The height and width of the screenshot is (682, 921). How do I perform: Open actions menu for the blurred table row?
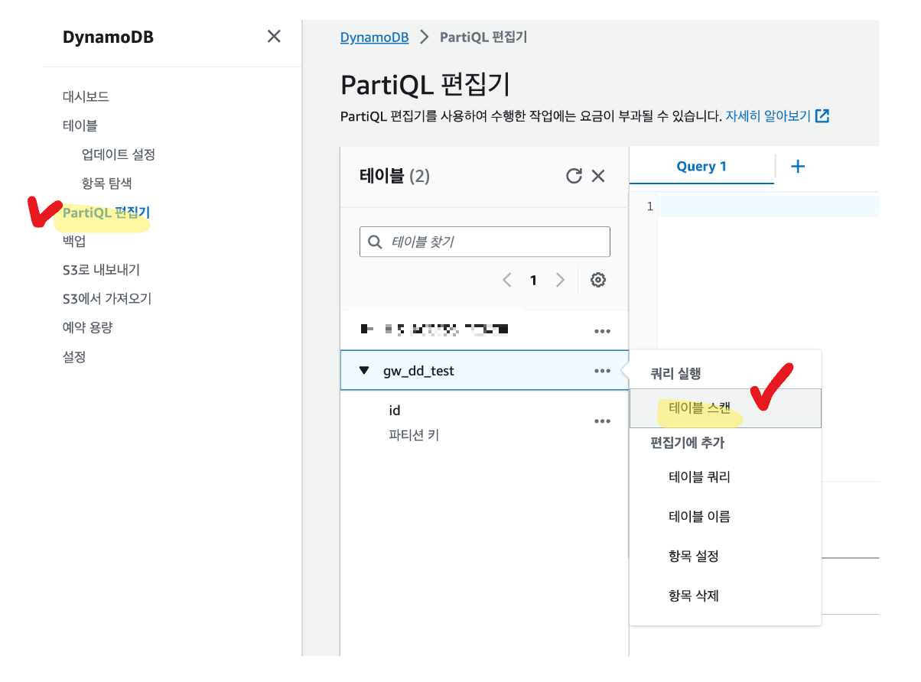click(x=602, y=331)
